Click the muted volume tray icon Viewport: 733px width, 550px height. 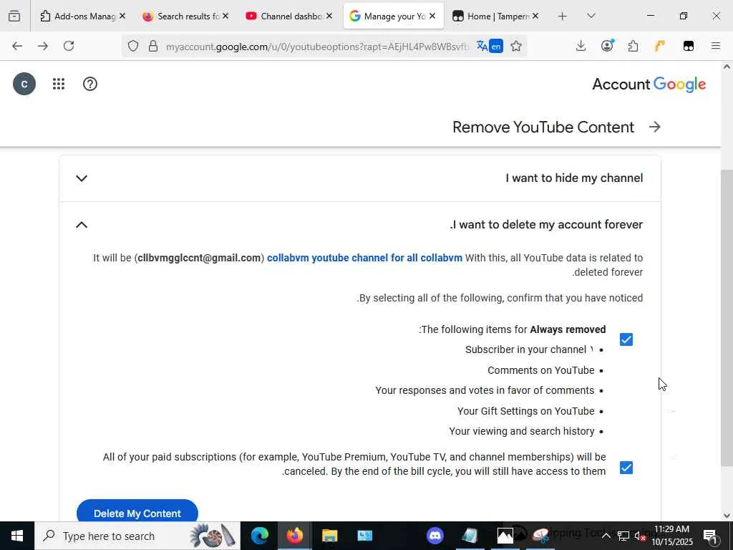point(640,536)
